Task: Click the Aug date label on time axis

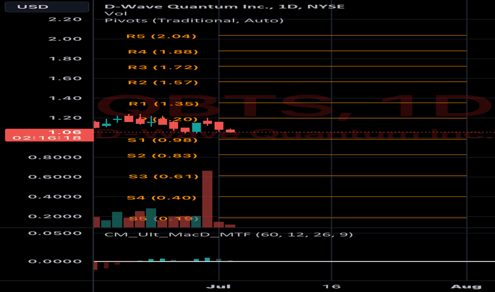Action: (466, 287)
